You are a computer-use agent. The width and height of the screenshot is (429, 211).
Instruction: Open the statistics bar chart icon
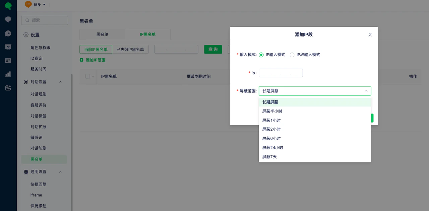tap(8, 74)
